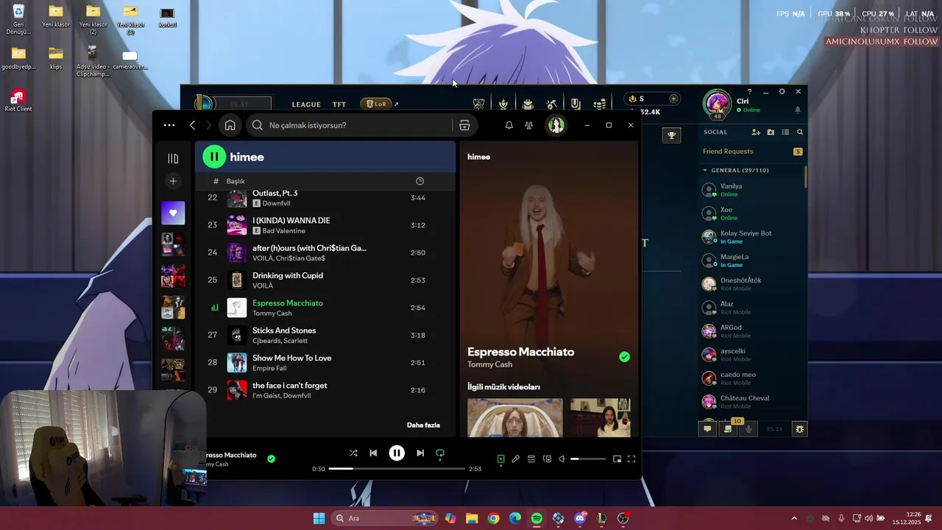Viewport: 942px width, 530px height.
Task: Purchase RP with plus button
Action: (x=673, y=99)
